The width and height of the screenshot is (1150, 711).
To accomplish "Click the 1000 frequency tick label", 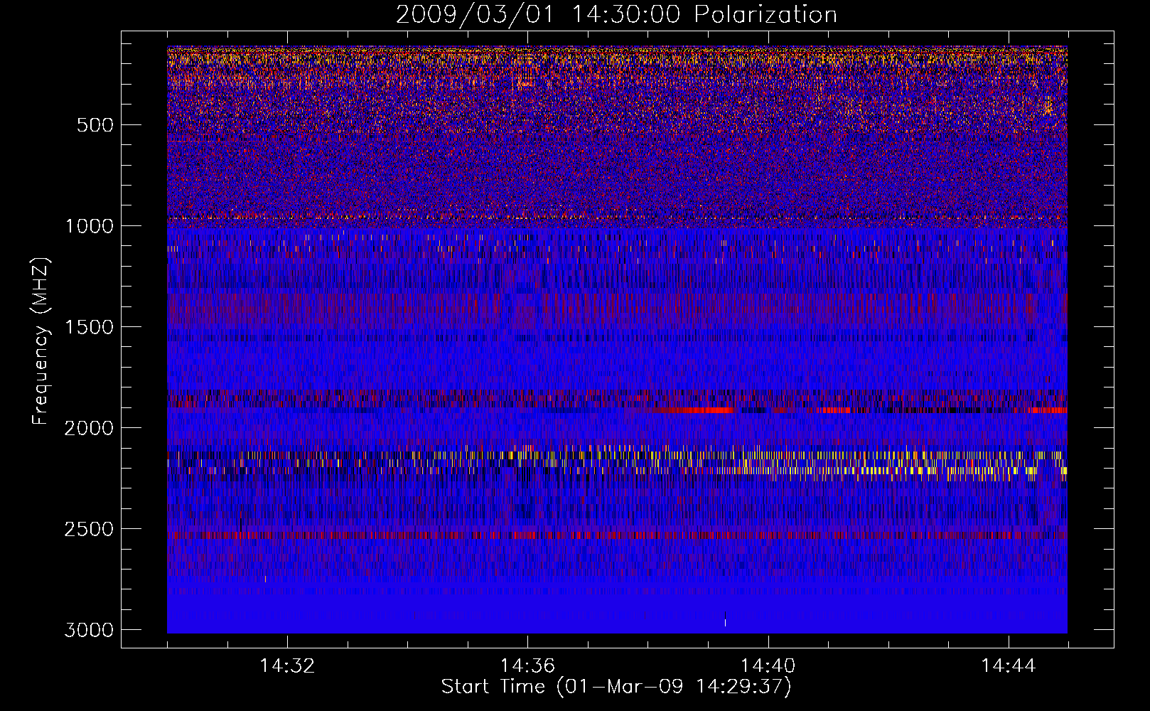I will pos(89,226).
